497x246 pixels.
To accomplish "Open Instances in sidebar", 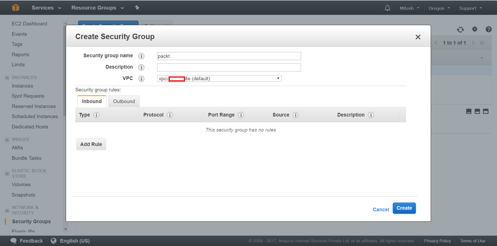I will (23, 86).
